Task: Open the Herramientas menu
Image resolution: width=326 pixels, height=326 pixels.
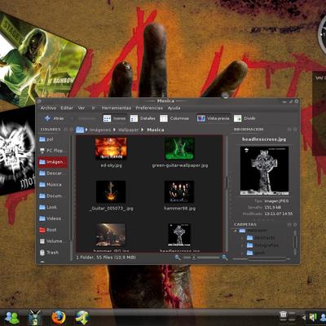Action: tap(117, 108)
